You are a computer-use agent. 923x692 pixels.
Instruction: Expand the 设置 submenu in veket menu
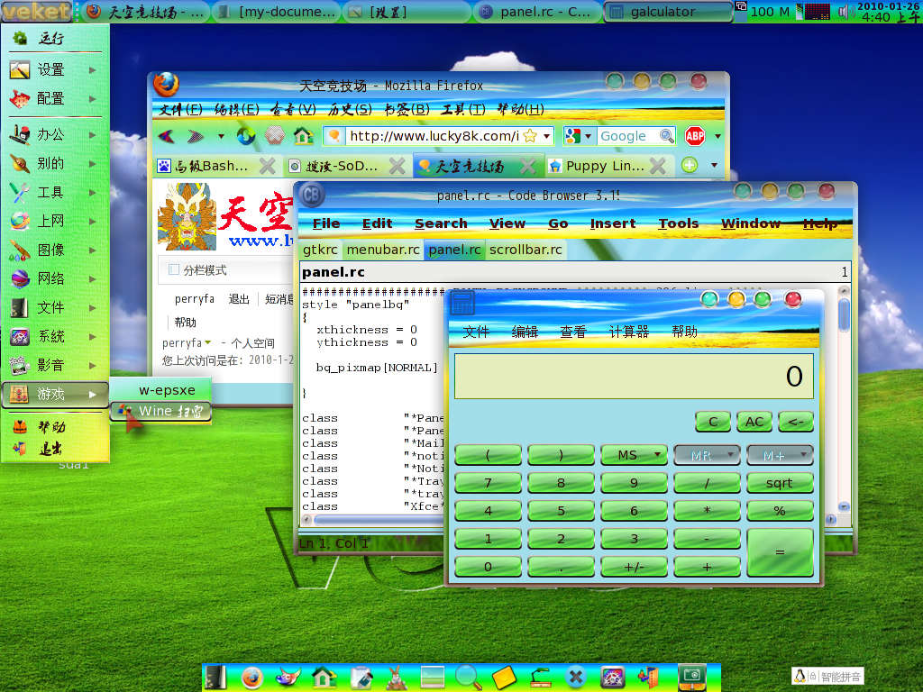coord(55,69)
